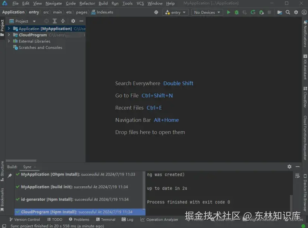308x228 pixels.
Task: Click the locate target icon beside entry selector
Action: click(156, 12)
